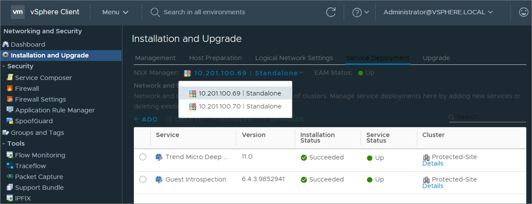The height and width of the screenshot is (204, 532).
Task: Collapse the Tools tree section
Action: coord(4,144)
